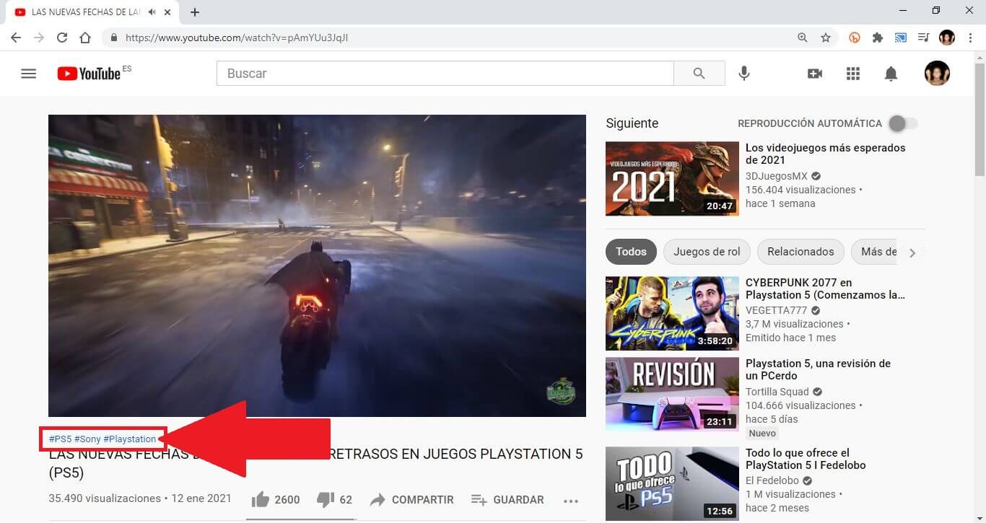Image resolution: width=986 pixels, height=523 pixels.
Task: Click the Cyberpunk 3:58:20 thumbnail
Action: [x=672, y=313]
